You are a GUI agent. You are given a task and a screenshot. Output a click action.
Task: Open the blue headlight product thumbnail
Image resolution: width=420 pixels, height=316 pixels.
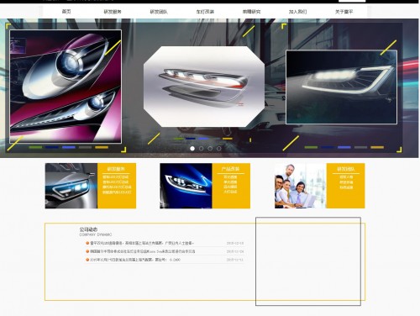coord(186,186)
